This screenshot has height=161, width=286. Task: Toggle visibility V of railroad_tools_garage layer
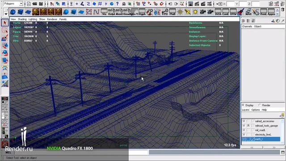click(244, 126)
